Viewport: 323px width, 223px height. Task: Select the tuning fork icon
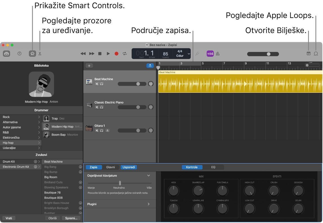(197, 53)
